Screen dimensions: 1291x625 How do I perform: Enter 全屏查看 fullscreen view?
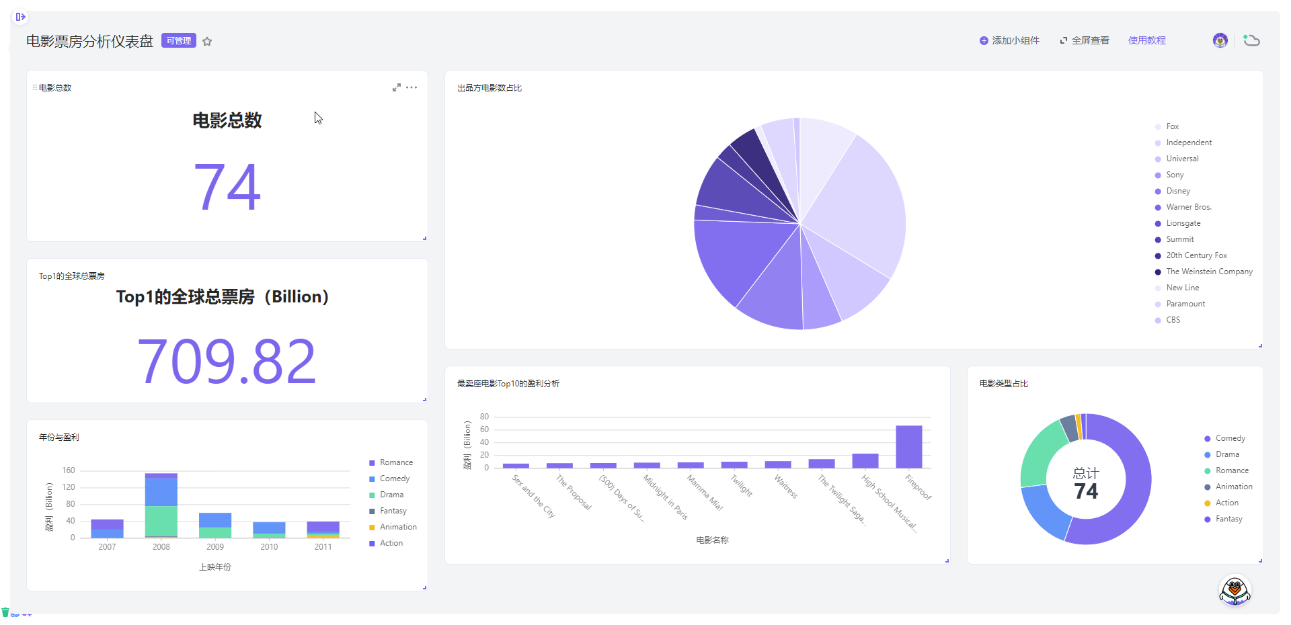[x=1085, y=40]
